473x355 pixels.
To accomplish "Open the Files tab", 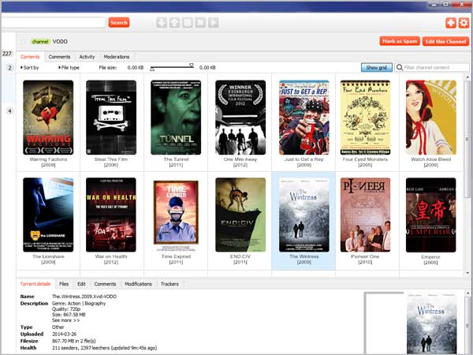I will (x=64, y=284).
